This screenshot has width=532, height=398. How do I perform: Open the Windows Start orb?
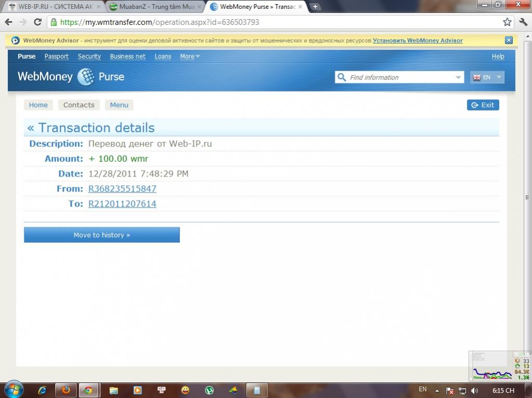tap(14, 389)
